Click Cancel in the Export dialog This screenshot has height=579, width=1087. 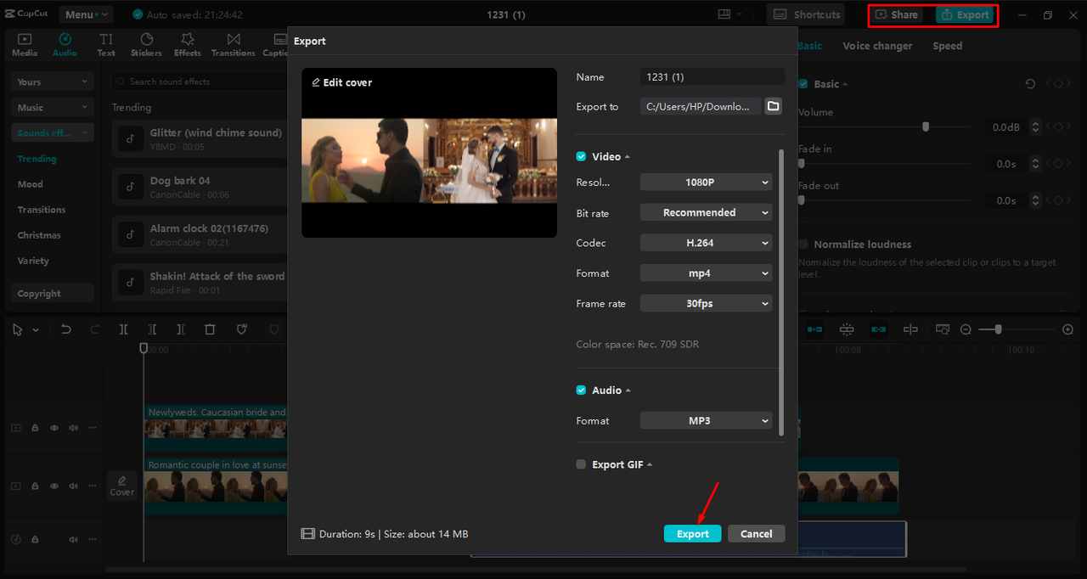point(756,533)
